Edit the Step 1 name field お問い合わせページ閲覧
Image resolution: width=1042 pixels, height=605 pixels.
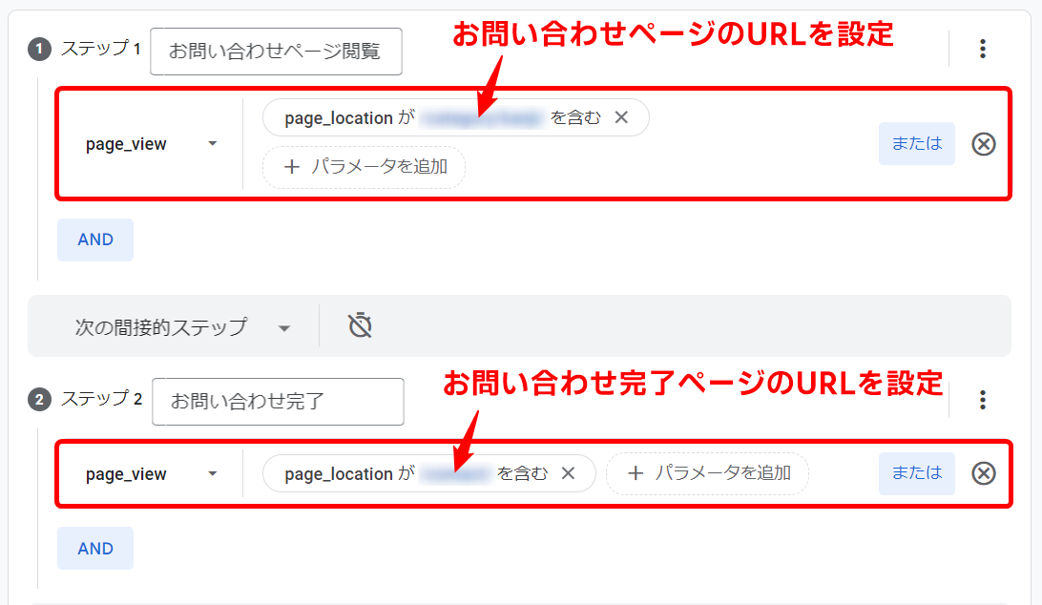[x=275, y=52]
